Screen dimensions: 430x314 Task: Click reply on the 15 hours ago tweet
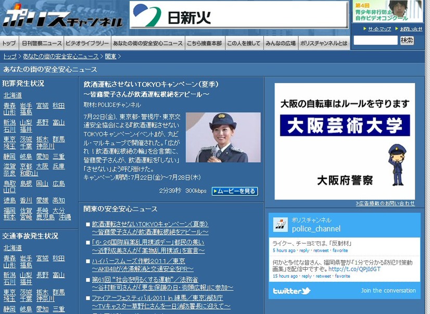[307, 276]
